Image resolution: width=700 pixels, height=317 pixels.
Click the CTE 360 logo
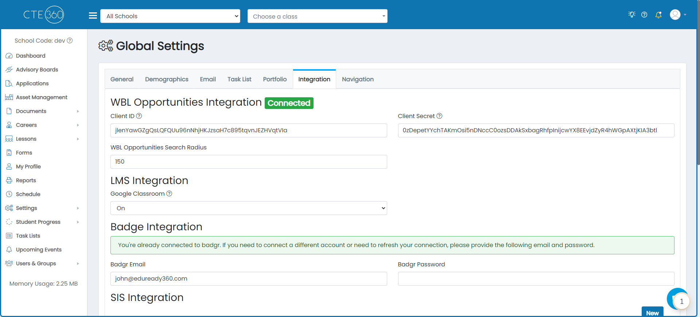[44, 15]
